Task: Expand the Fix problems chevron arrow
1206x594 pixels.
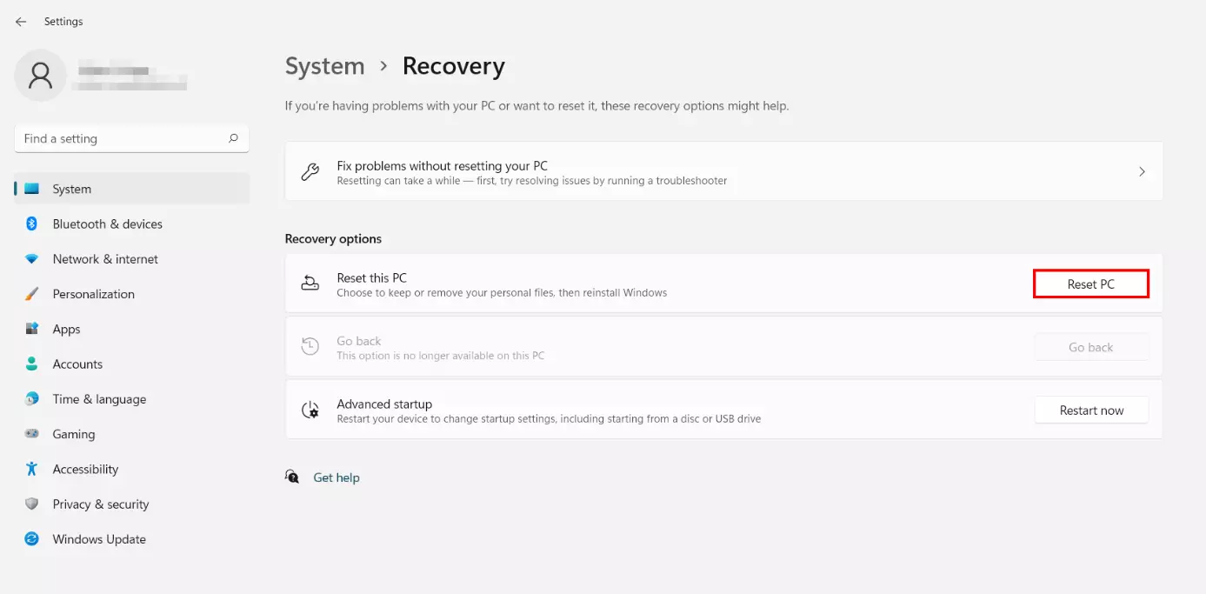Action: (1142, 172)
